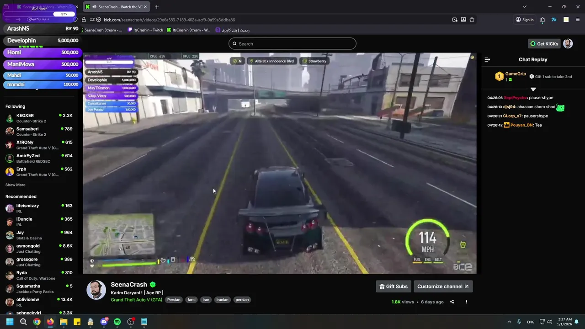Open the yellow square extension icon

point(566,20)
